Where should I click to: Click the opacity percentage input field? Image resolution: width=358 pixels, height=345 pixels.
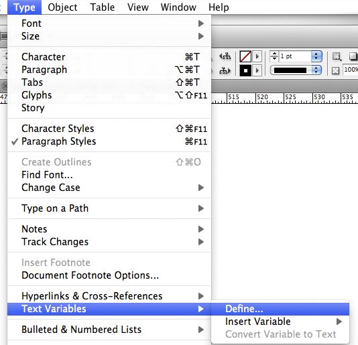(x=351, y=70)
